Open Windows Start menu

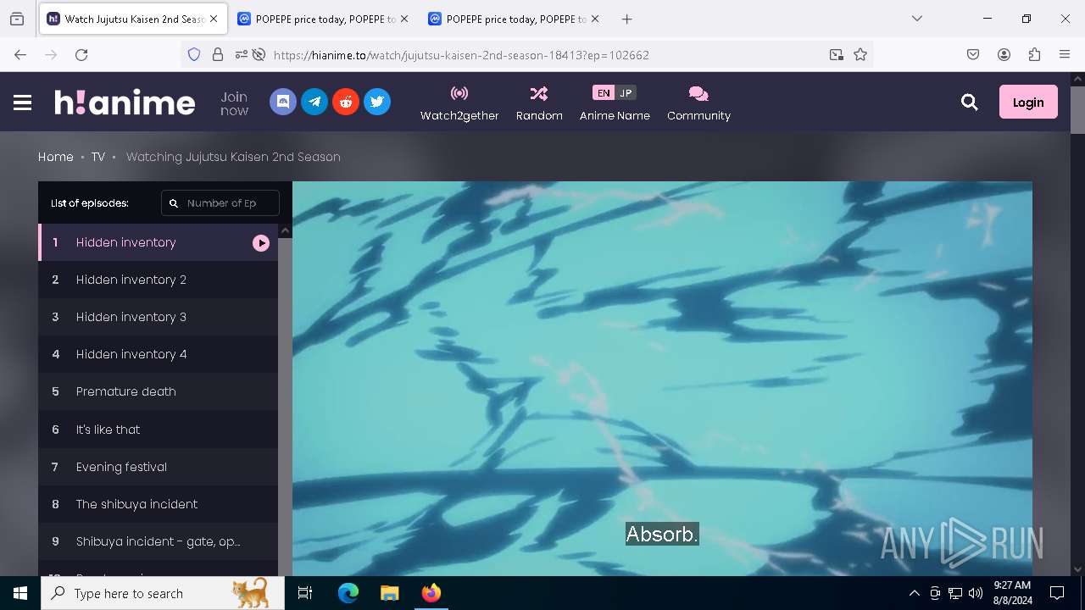click(x=20, y=593)
